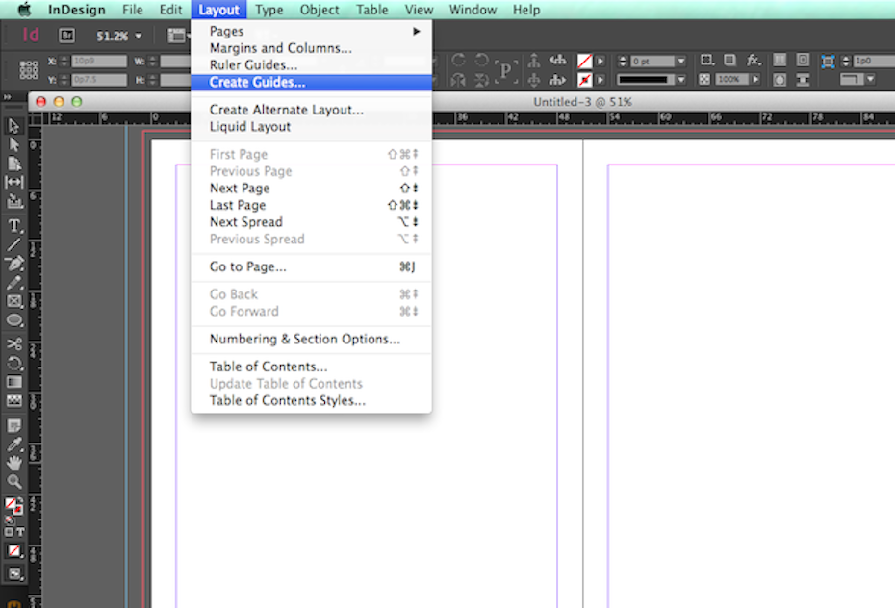Toggle the reference point locator grid
Viewport: 895px width, 608px height.
(28, 70)
